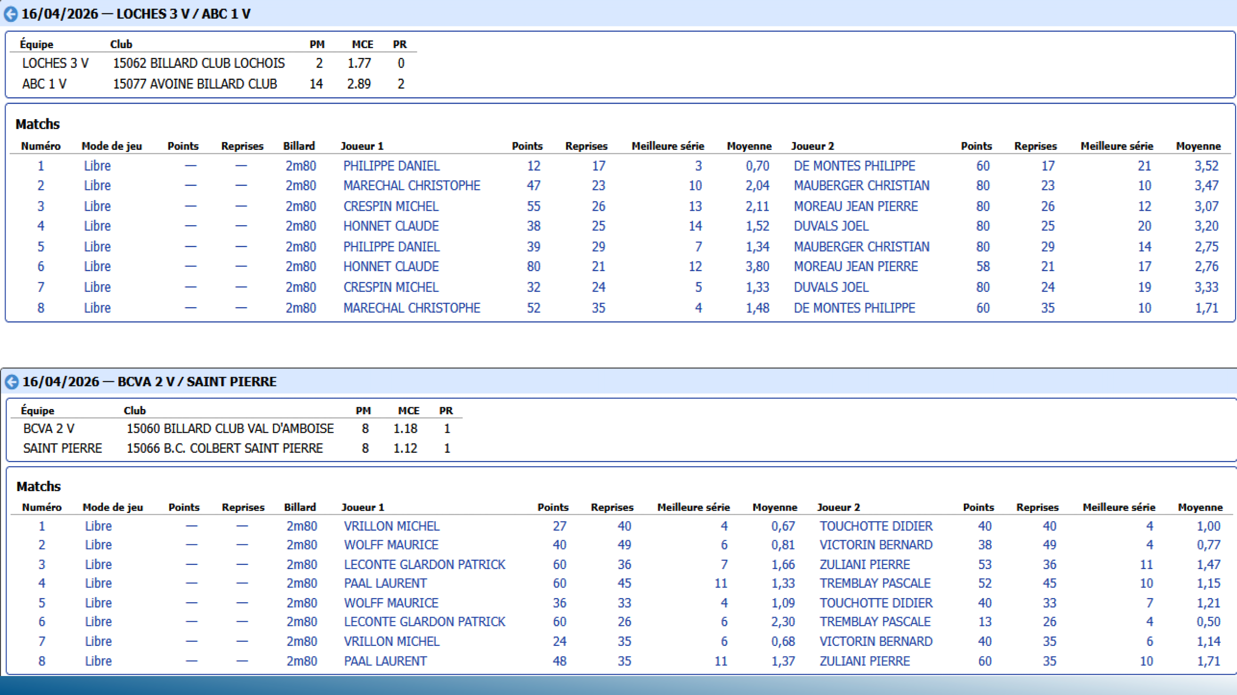The image size is (1237, 695).
Task: Click back arrow beside LOCHES 3 V / ABC 1 V
Action: (x=11, y=14)
